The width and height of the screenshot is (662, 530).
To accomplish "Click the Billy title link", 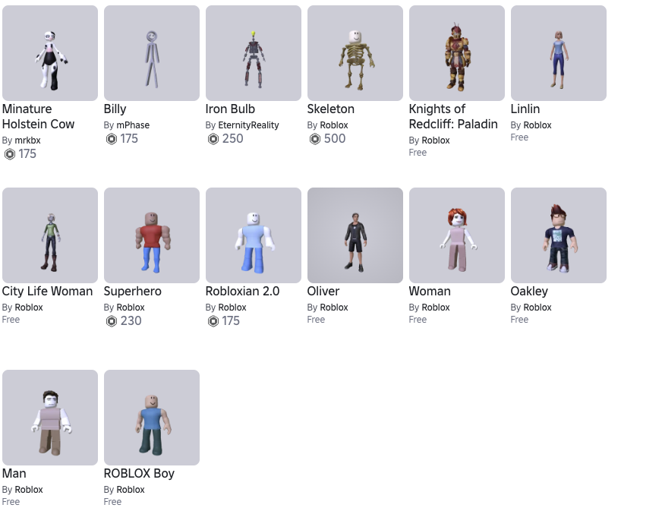I will pos(115,109).
